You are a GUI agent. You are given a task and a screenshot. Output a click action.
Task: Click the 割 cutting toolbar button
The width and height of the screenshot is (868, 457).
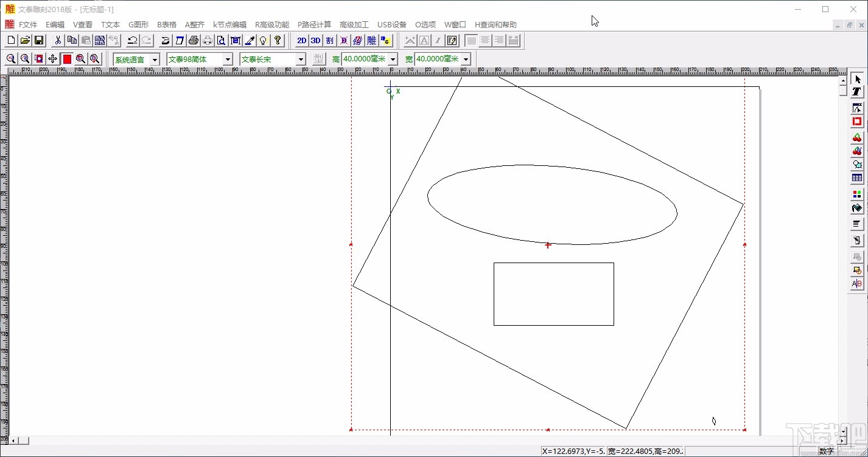(x=329, y=41)
